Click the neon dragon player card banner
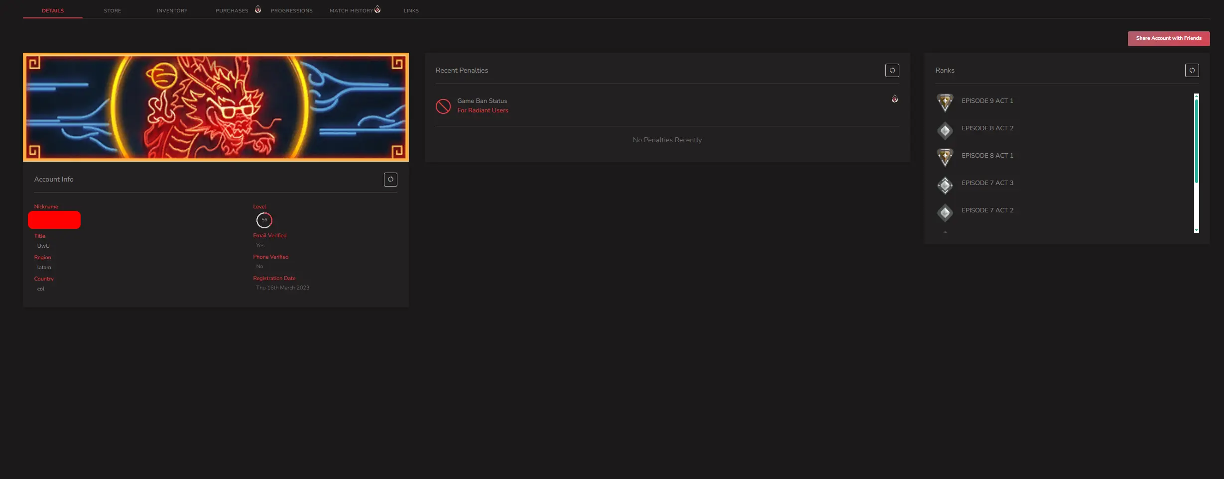The image size is (1224, 479). (x=216, y=107)
